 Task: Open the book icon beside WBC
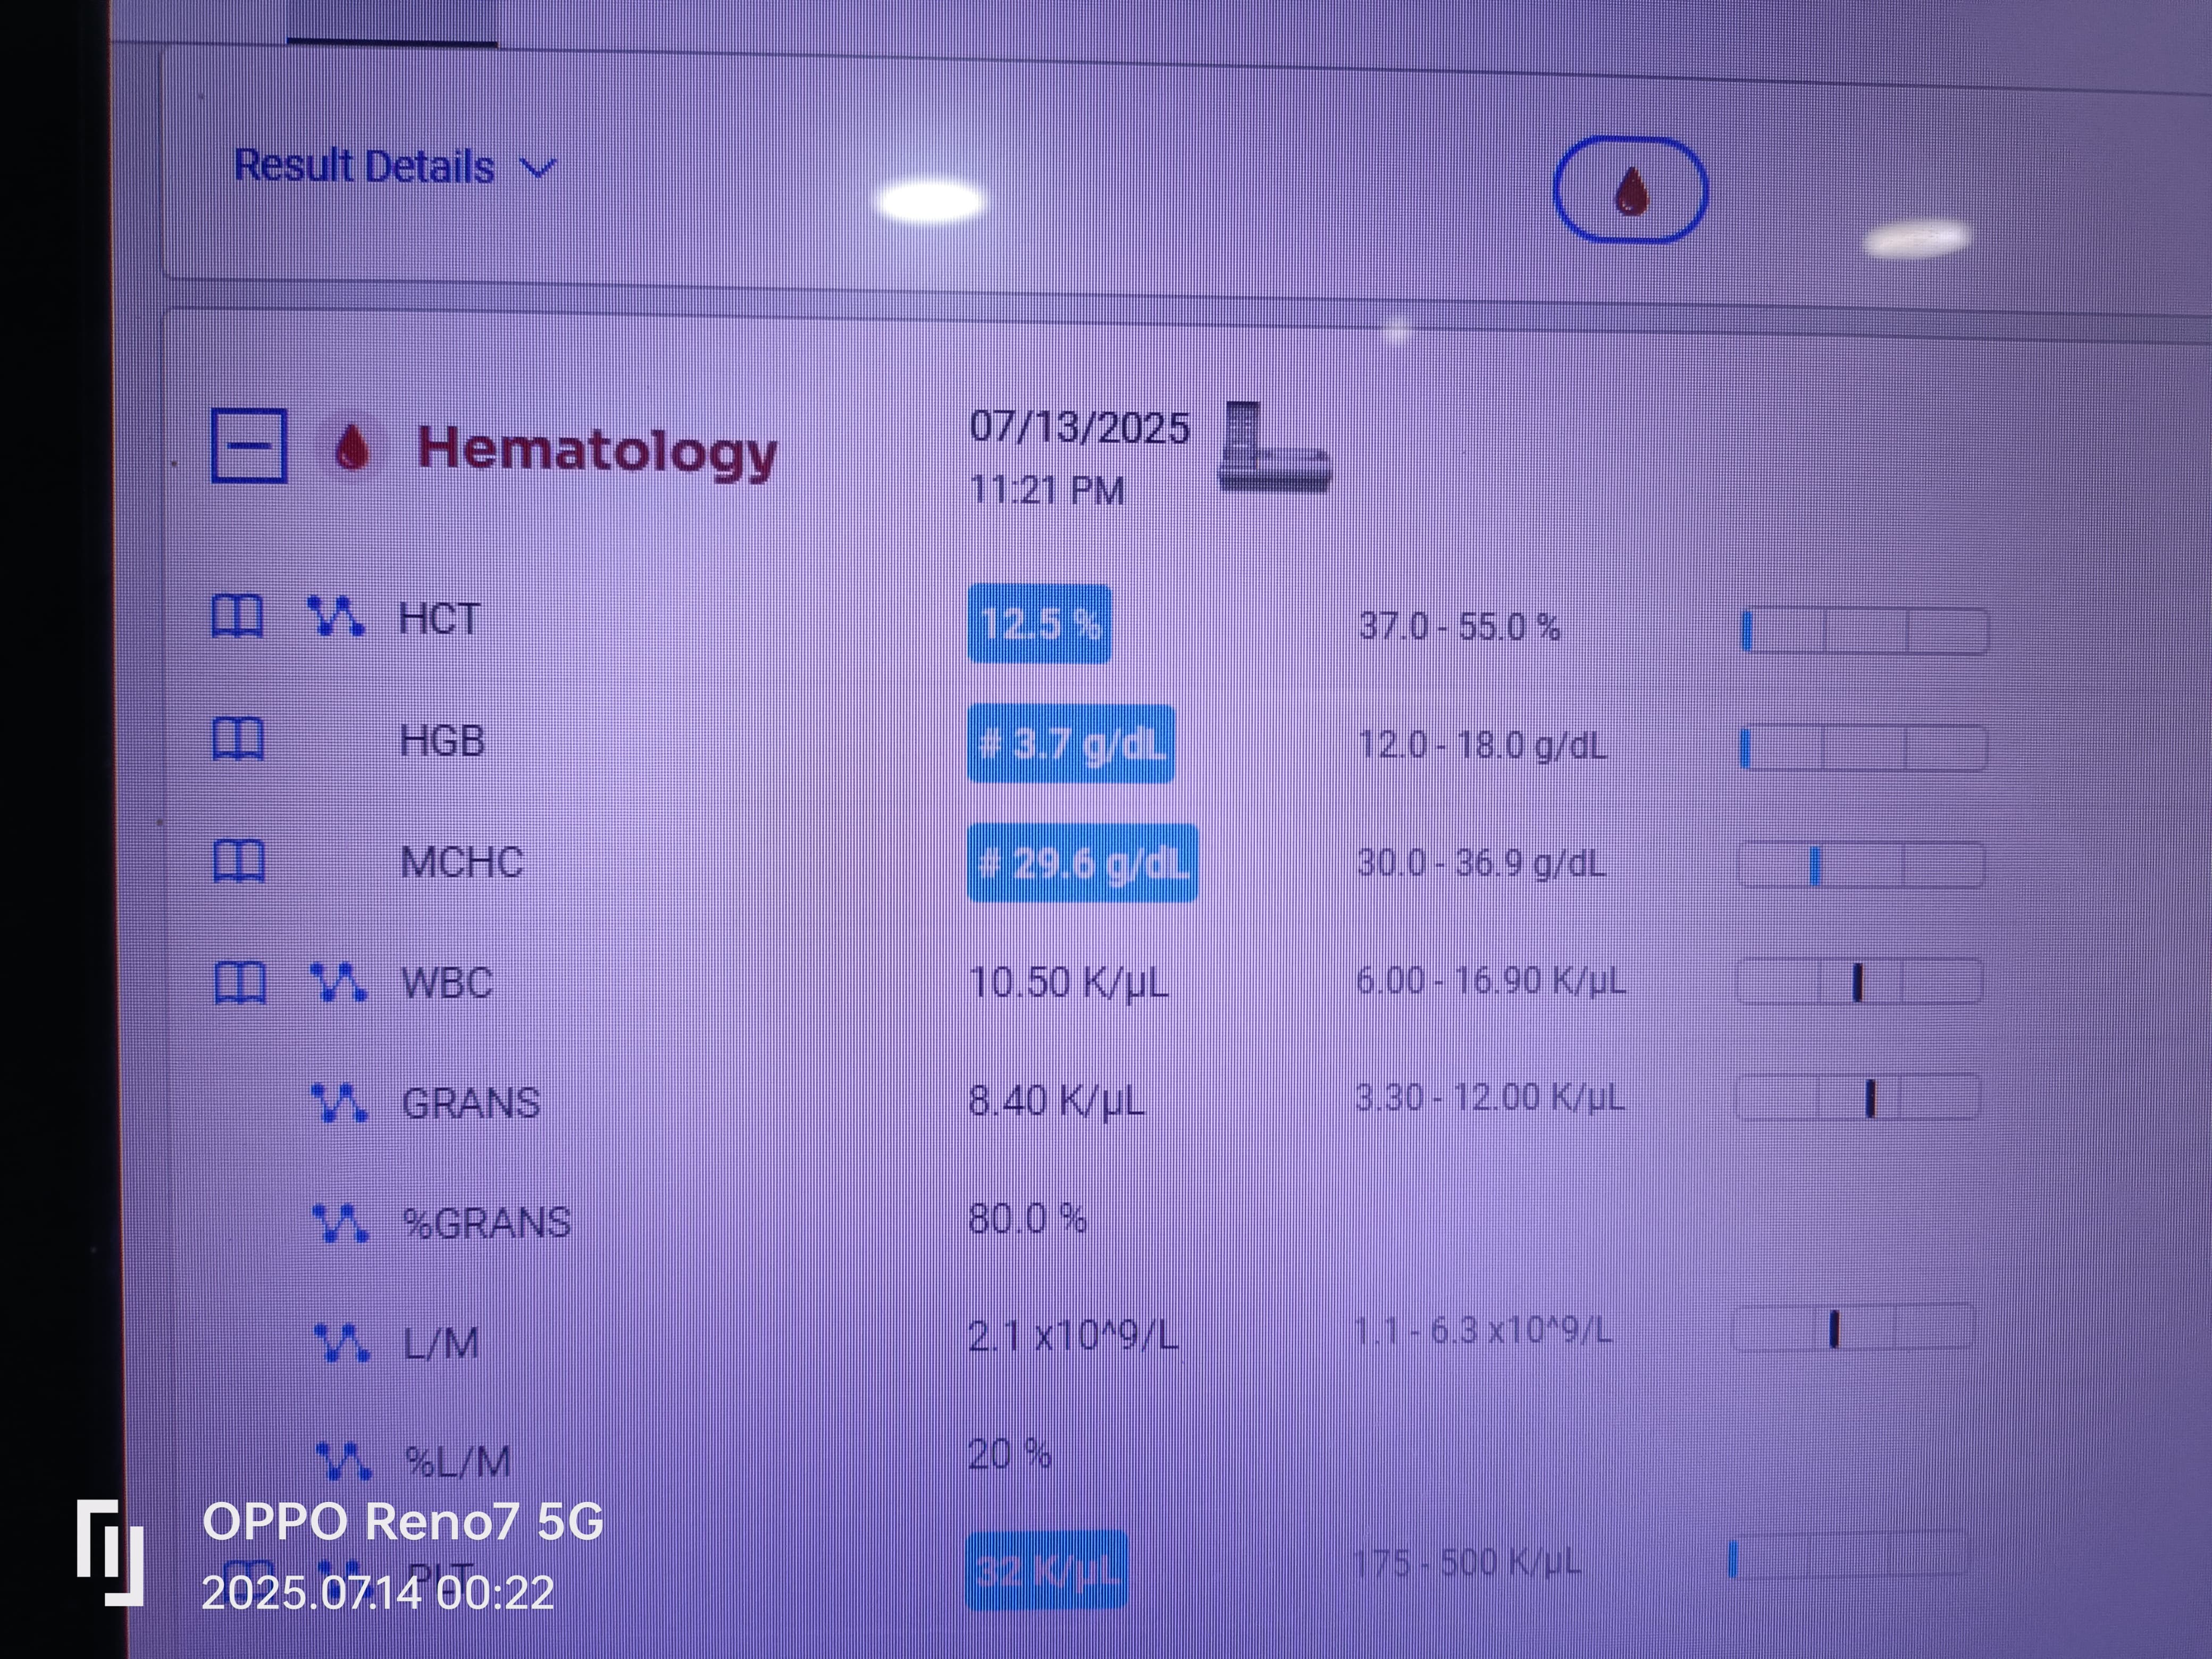240,982
